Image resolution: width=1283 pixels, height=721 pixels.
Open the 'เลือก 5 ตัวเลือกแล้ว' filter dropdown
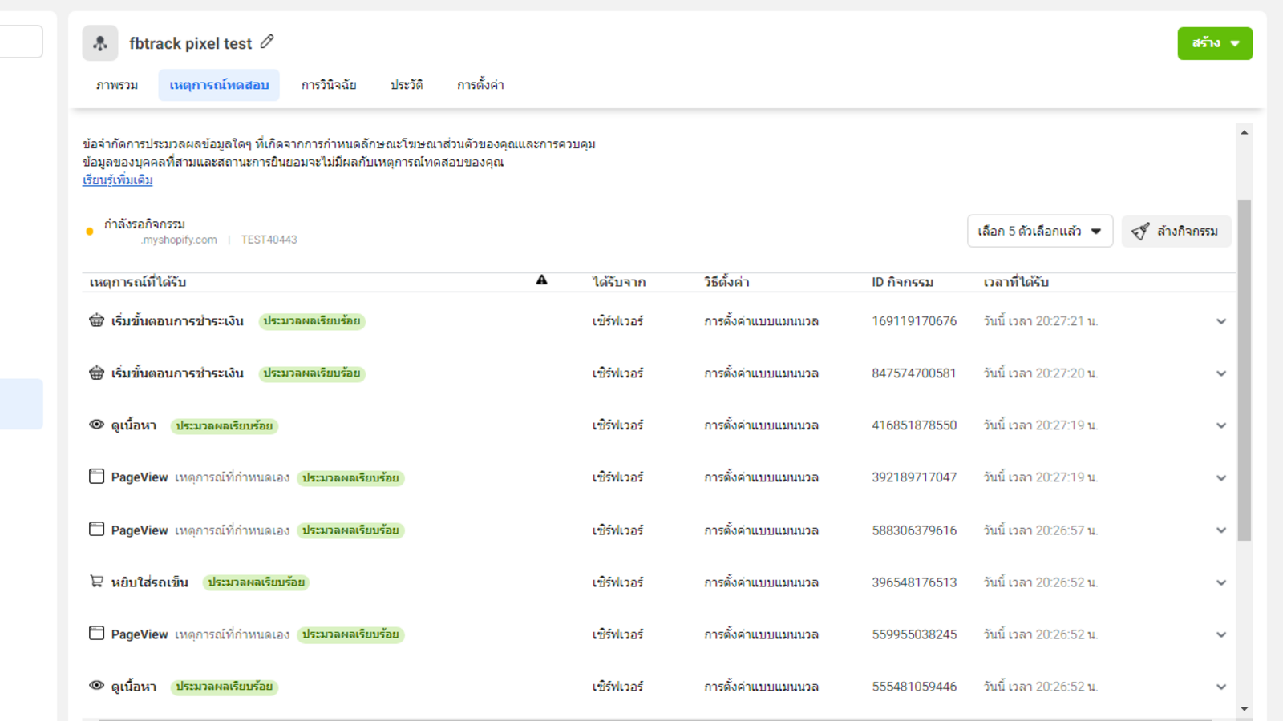(x=1040, y=231)
